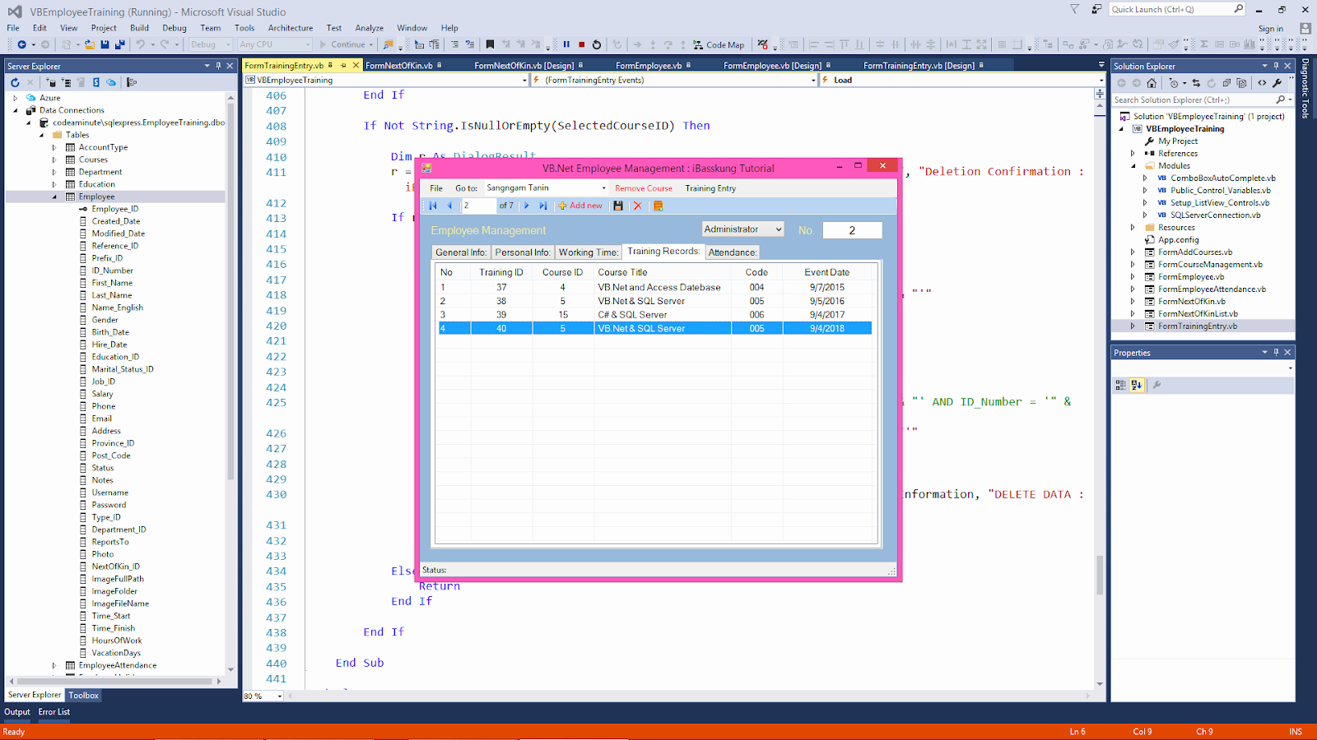The image size is (1317, 740).
Task: Open the Administrator role dropdown
Action: point(779,229)
